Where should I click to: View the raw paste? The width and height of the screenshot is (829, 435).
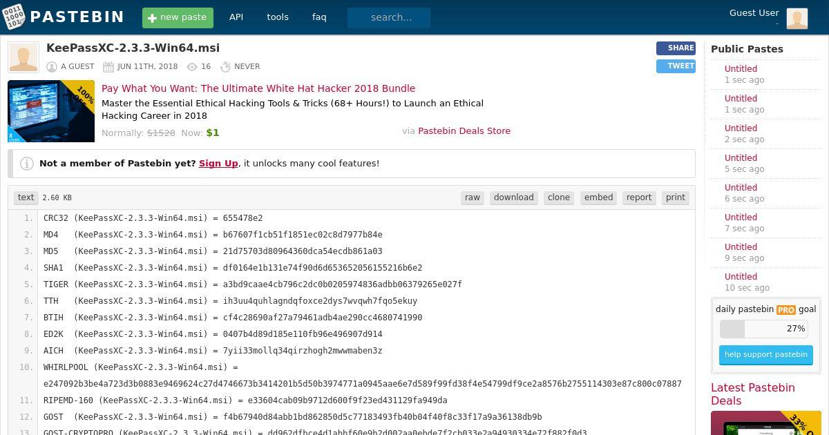473,197
